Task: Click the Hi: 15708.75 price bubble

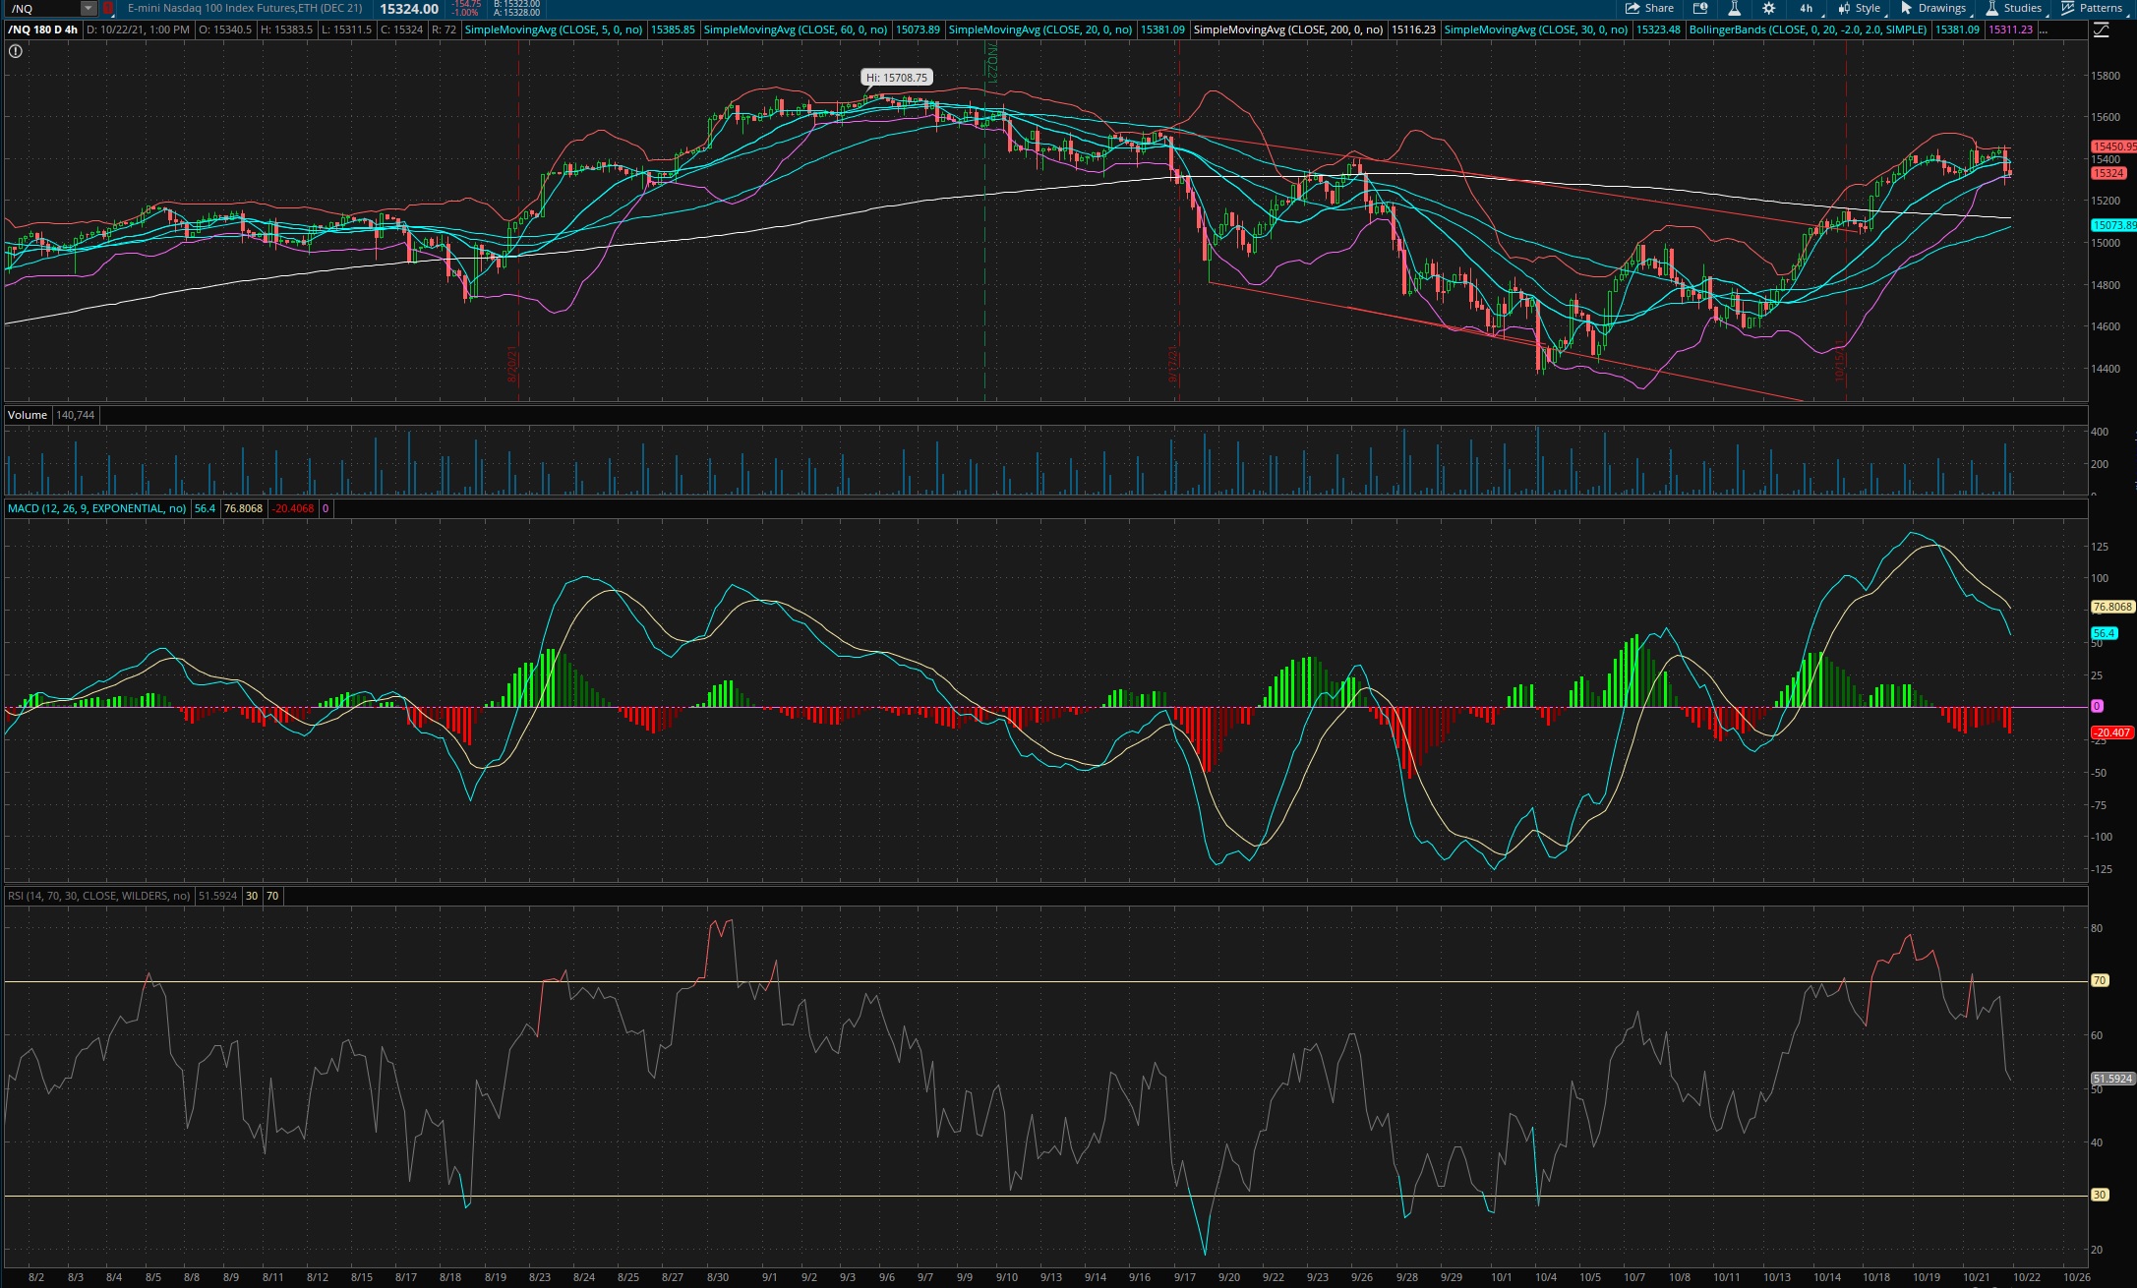Action: (896, 78)
